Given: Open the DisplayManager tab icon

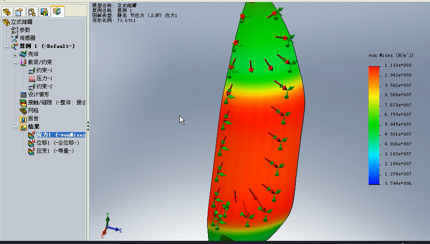Looking at the screenshot, I should tap(44, 12).
